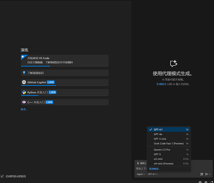The image size is (214, 183).
Task: Select GPT-4.1 model in the list
Action: tap(169, 130)
